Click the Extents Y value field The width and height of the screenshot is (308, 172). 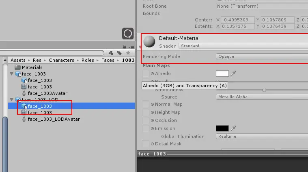pos(278,26)
